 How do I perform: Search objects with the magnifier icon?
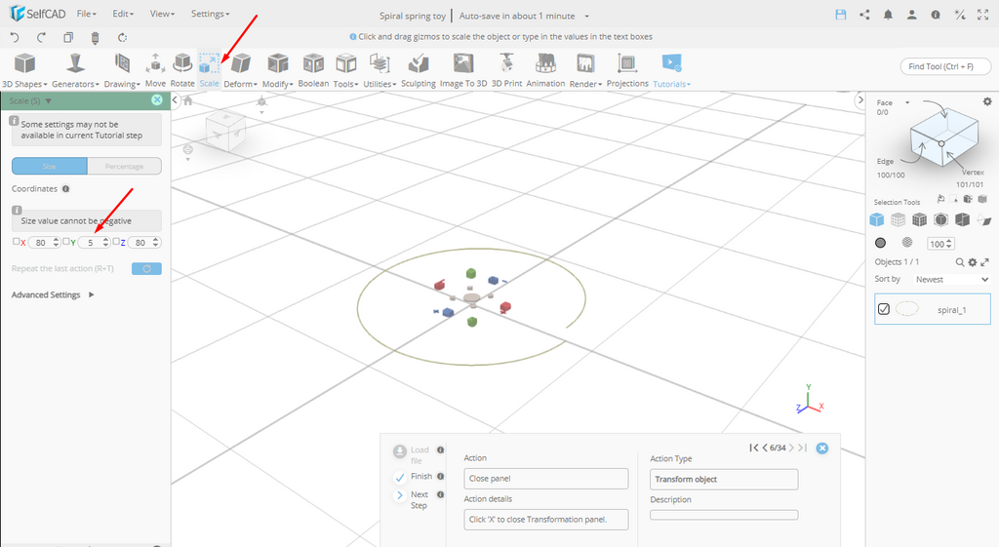(960, 261)
